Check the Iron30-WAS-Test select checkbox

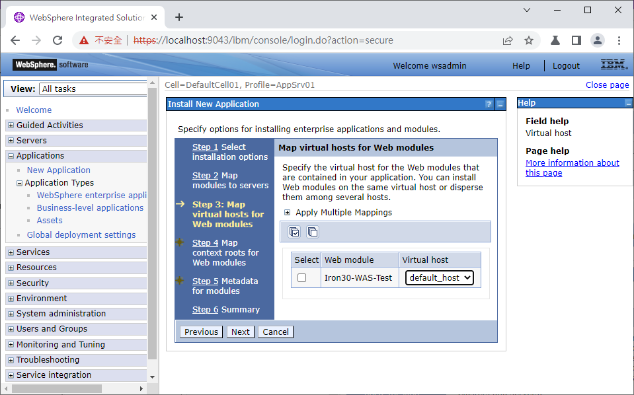coord(301,278)
